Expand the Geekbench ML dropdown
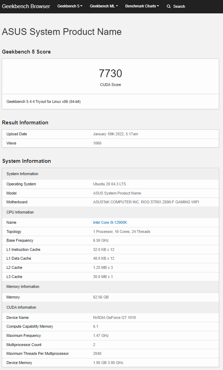The width and height of the screenshot is (223, 370). [x=104, y=6]
